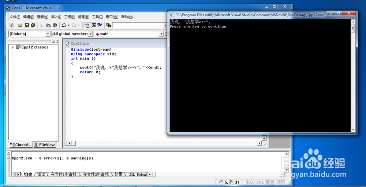The width and height of the screenshot is (366, 187).
Task: Select the Cpp12.cpp document title
Action: coord(79,43)
